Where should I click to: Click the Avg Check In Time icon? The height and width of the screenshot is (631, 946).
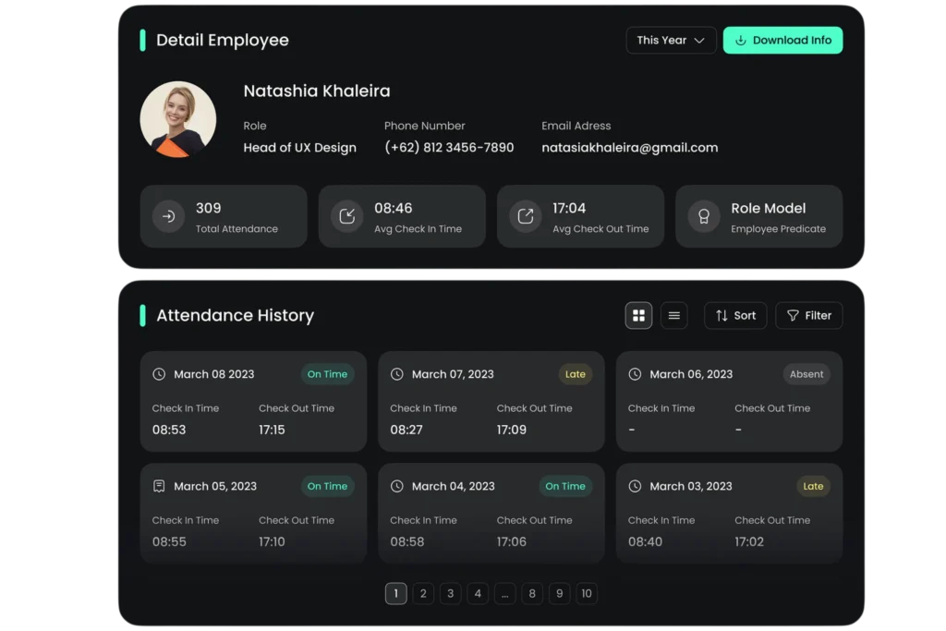[x=346, y=216]
